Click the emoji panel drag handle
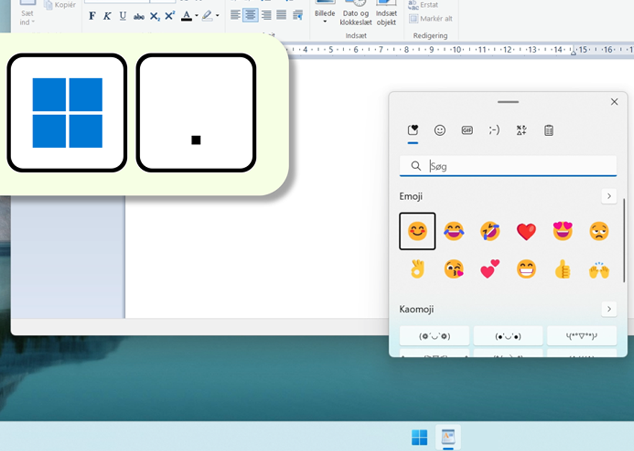Image resolution: width=634 pixels, height=451 pixels. 508,102
